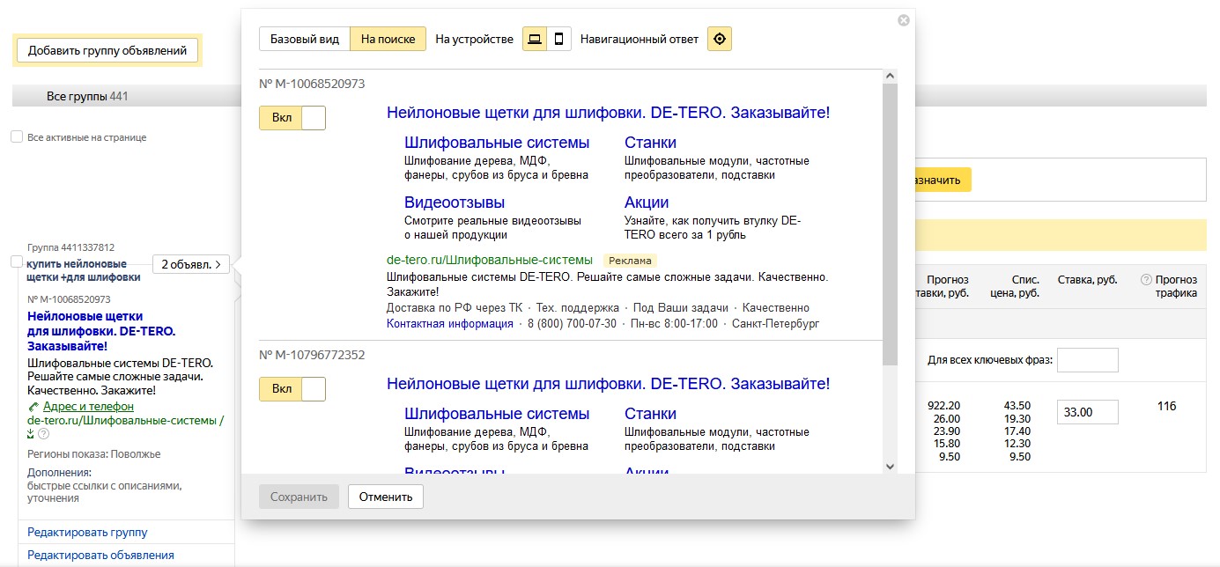Screen dimensions: 1220x567
Task: Switch off ad М-10796772352 with Вкл toggle
Action: pyautogui.click(x=292, y=389)
